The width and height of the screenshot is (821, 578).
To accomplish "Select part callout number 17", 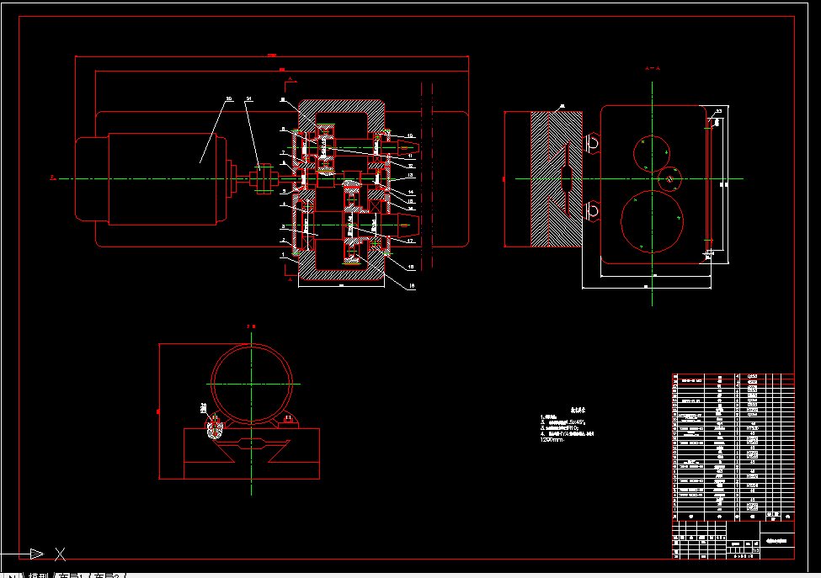I will click(x=411, y=241).
